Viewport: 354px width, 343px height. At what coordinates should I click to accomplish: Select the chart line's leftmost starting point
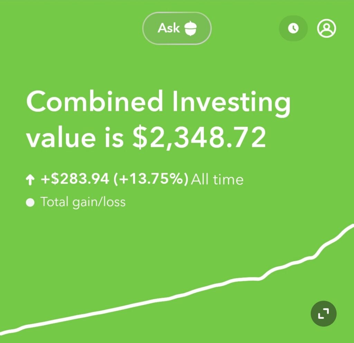[x=2, y=333]
